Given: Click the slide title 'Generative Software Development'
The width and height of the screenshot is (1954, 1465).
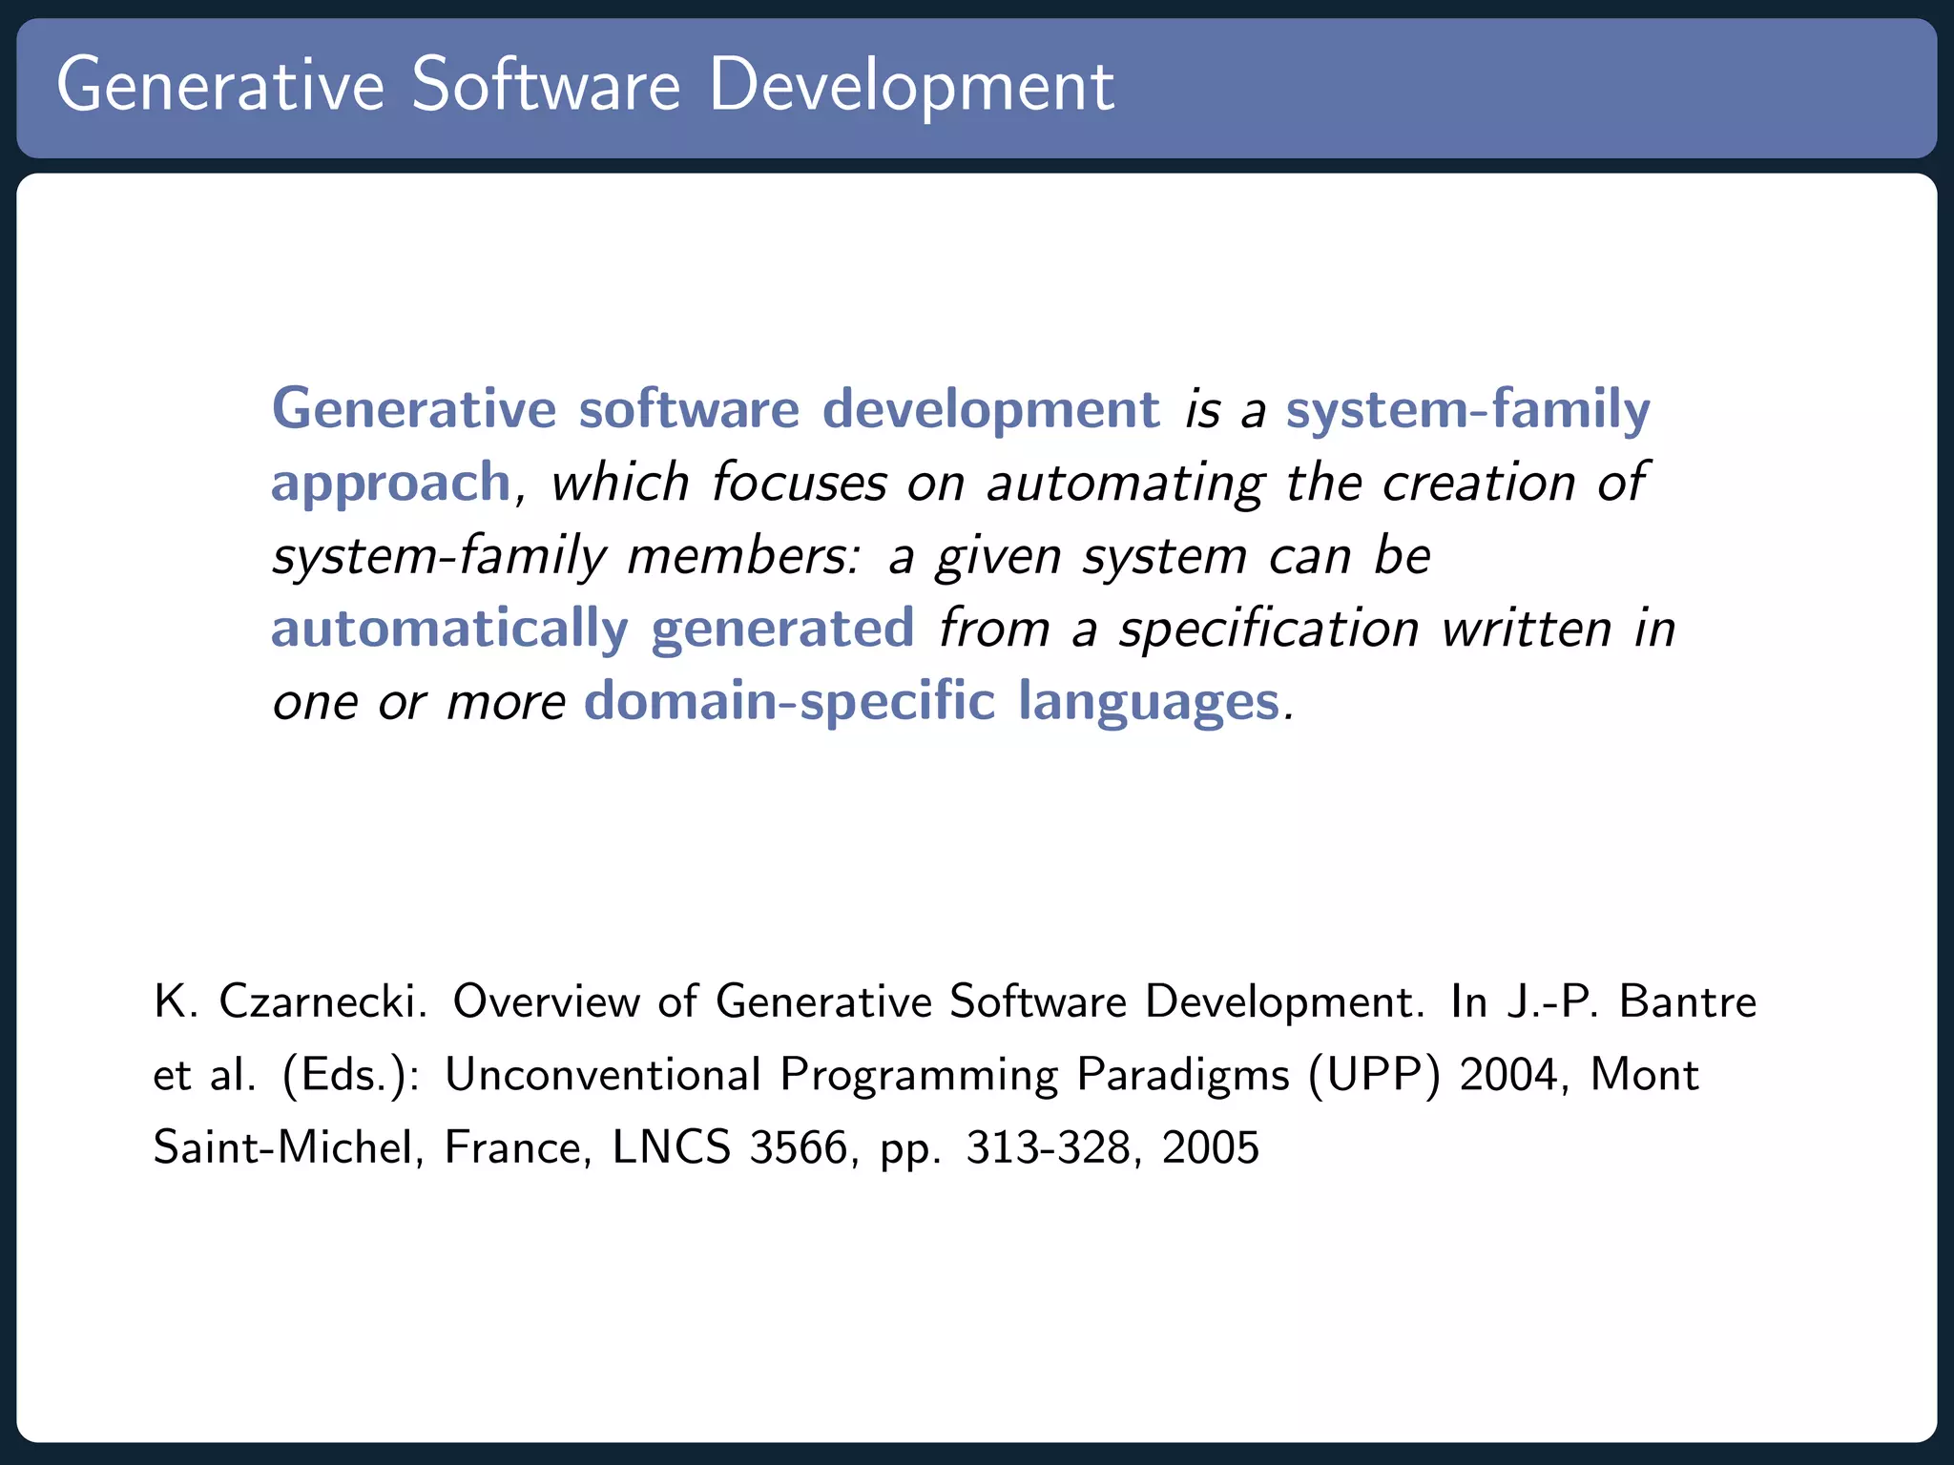Looking at the screenshot, I should (585, 87).
